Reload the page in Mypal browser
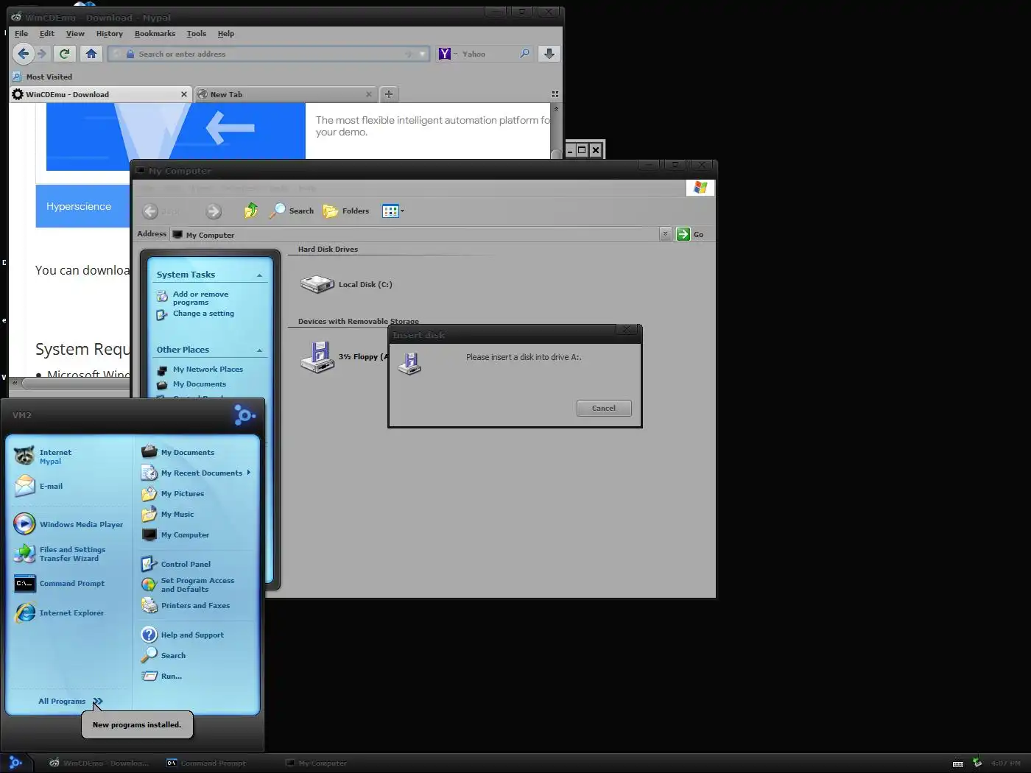The image size is (1031, 773). (x=65, y=53)
